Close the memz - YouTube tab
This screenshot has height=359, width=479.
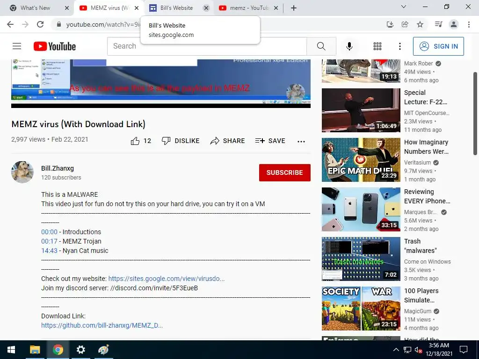pyautogui.click(x=276, y=8)
